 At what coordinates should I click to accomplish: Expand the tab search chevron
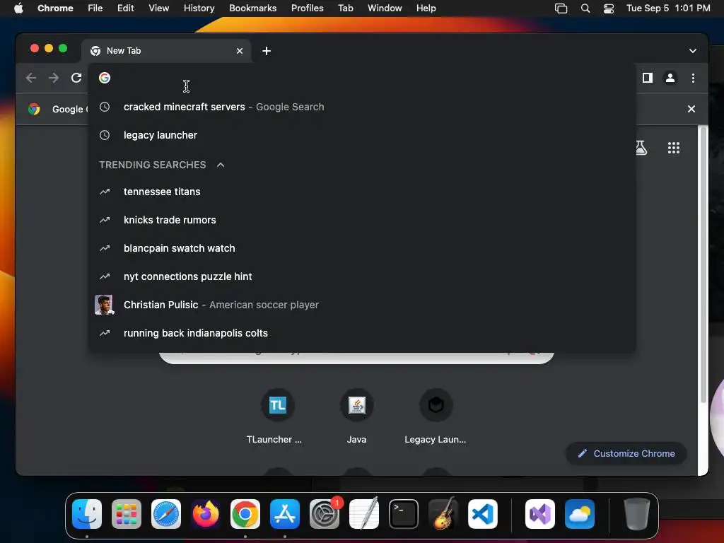point(693,51)
